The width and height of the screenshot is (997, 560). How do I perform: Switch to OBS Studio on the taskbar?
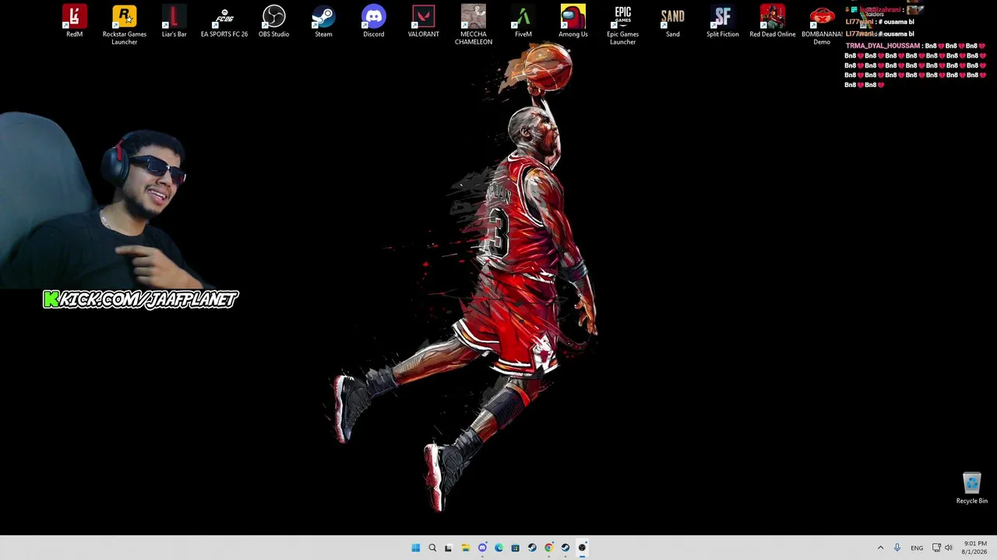coord(582,548)
